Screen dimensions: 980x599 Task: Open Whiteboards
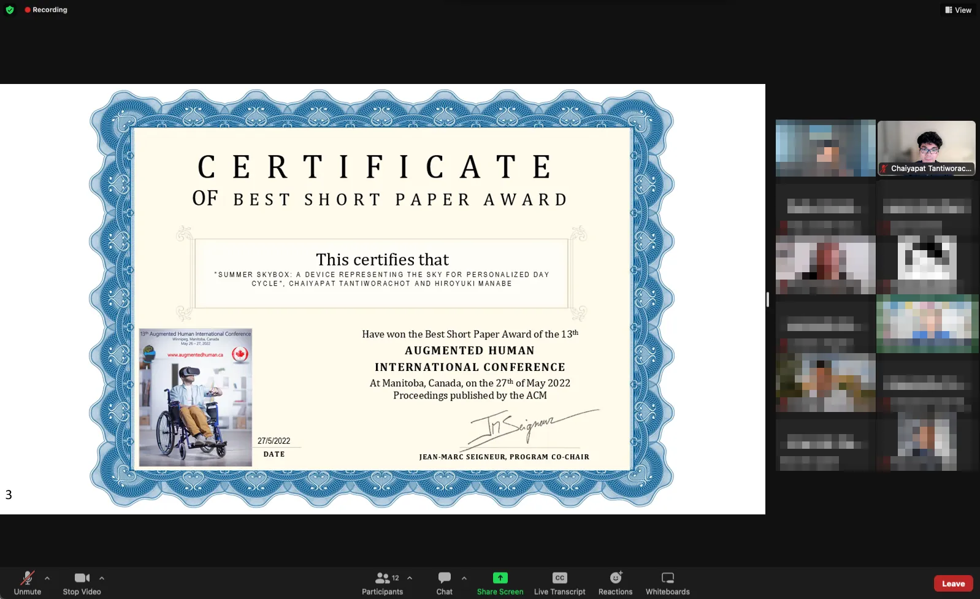(x=667, y=583)
